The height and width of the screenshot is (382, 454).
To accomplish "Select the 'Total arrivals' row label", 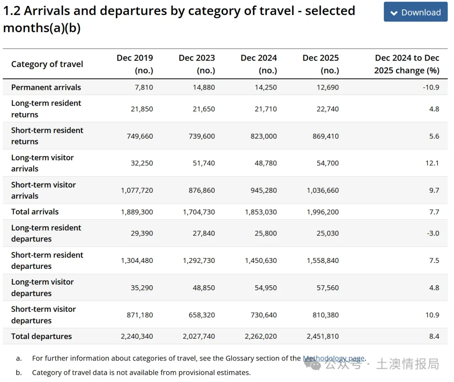I will point(35,212).
